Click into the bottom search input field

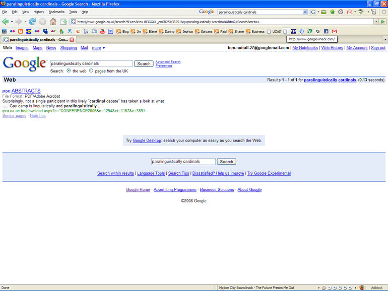pyautogui.click(x=183, y=162)
